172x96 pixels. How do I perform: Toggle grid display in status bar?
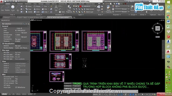[100, 94]
